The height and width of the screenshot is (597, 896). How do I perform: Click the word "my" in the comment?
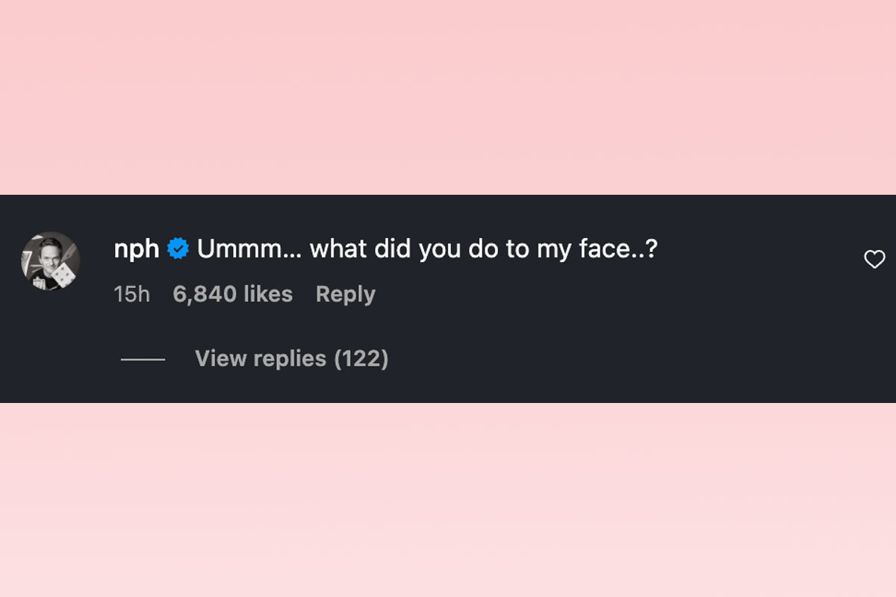point(554,249)
